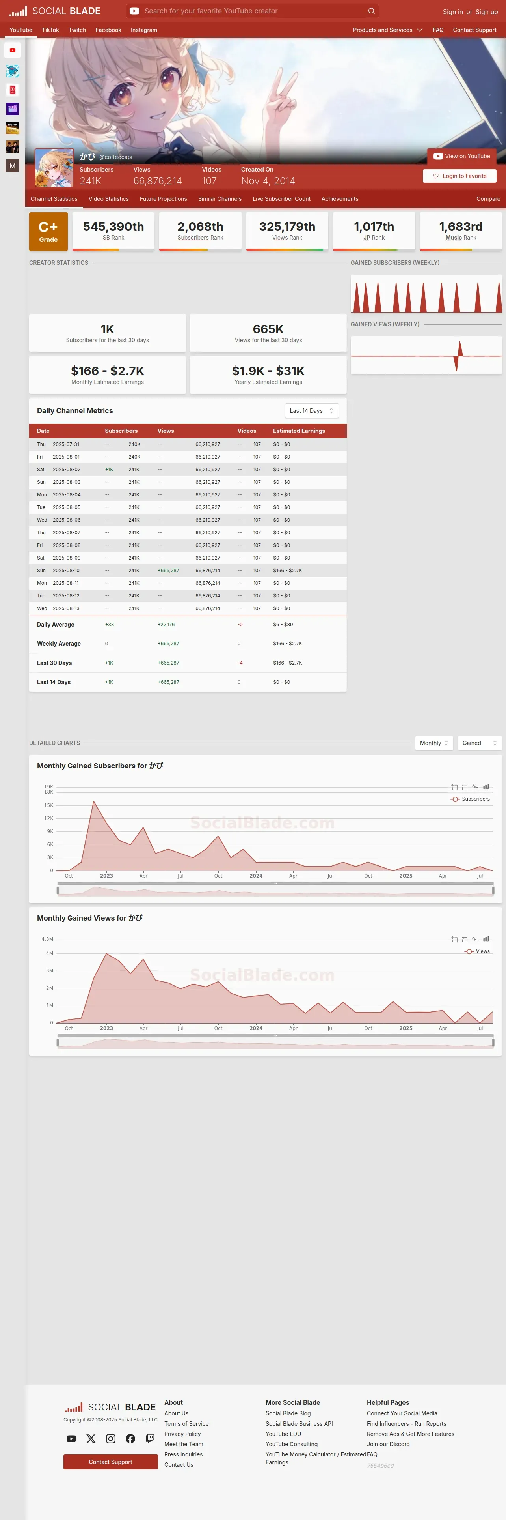This screenshot has height=1520, width=506.
Task: Click the Login to Favorite button
Action: pos(459,176)
